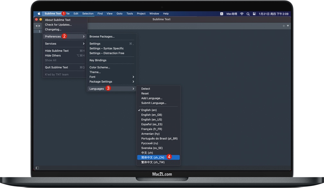Open the Sublime Text application menu

(x=53, y=13)
